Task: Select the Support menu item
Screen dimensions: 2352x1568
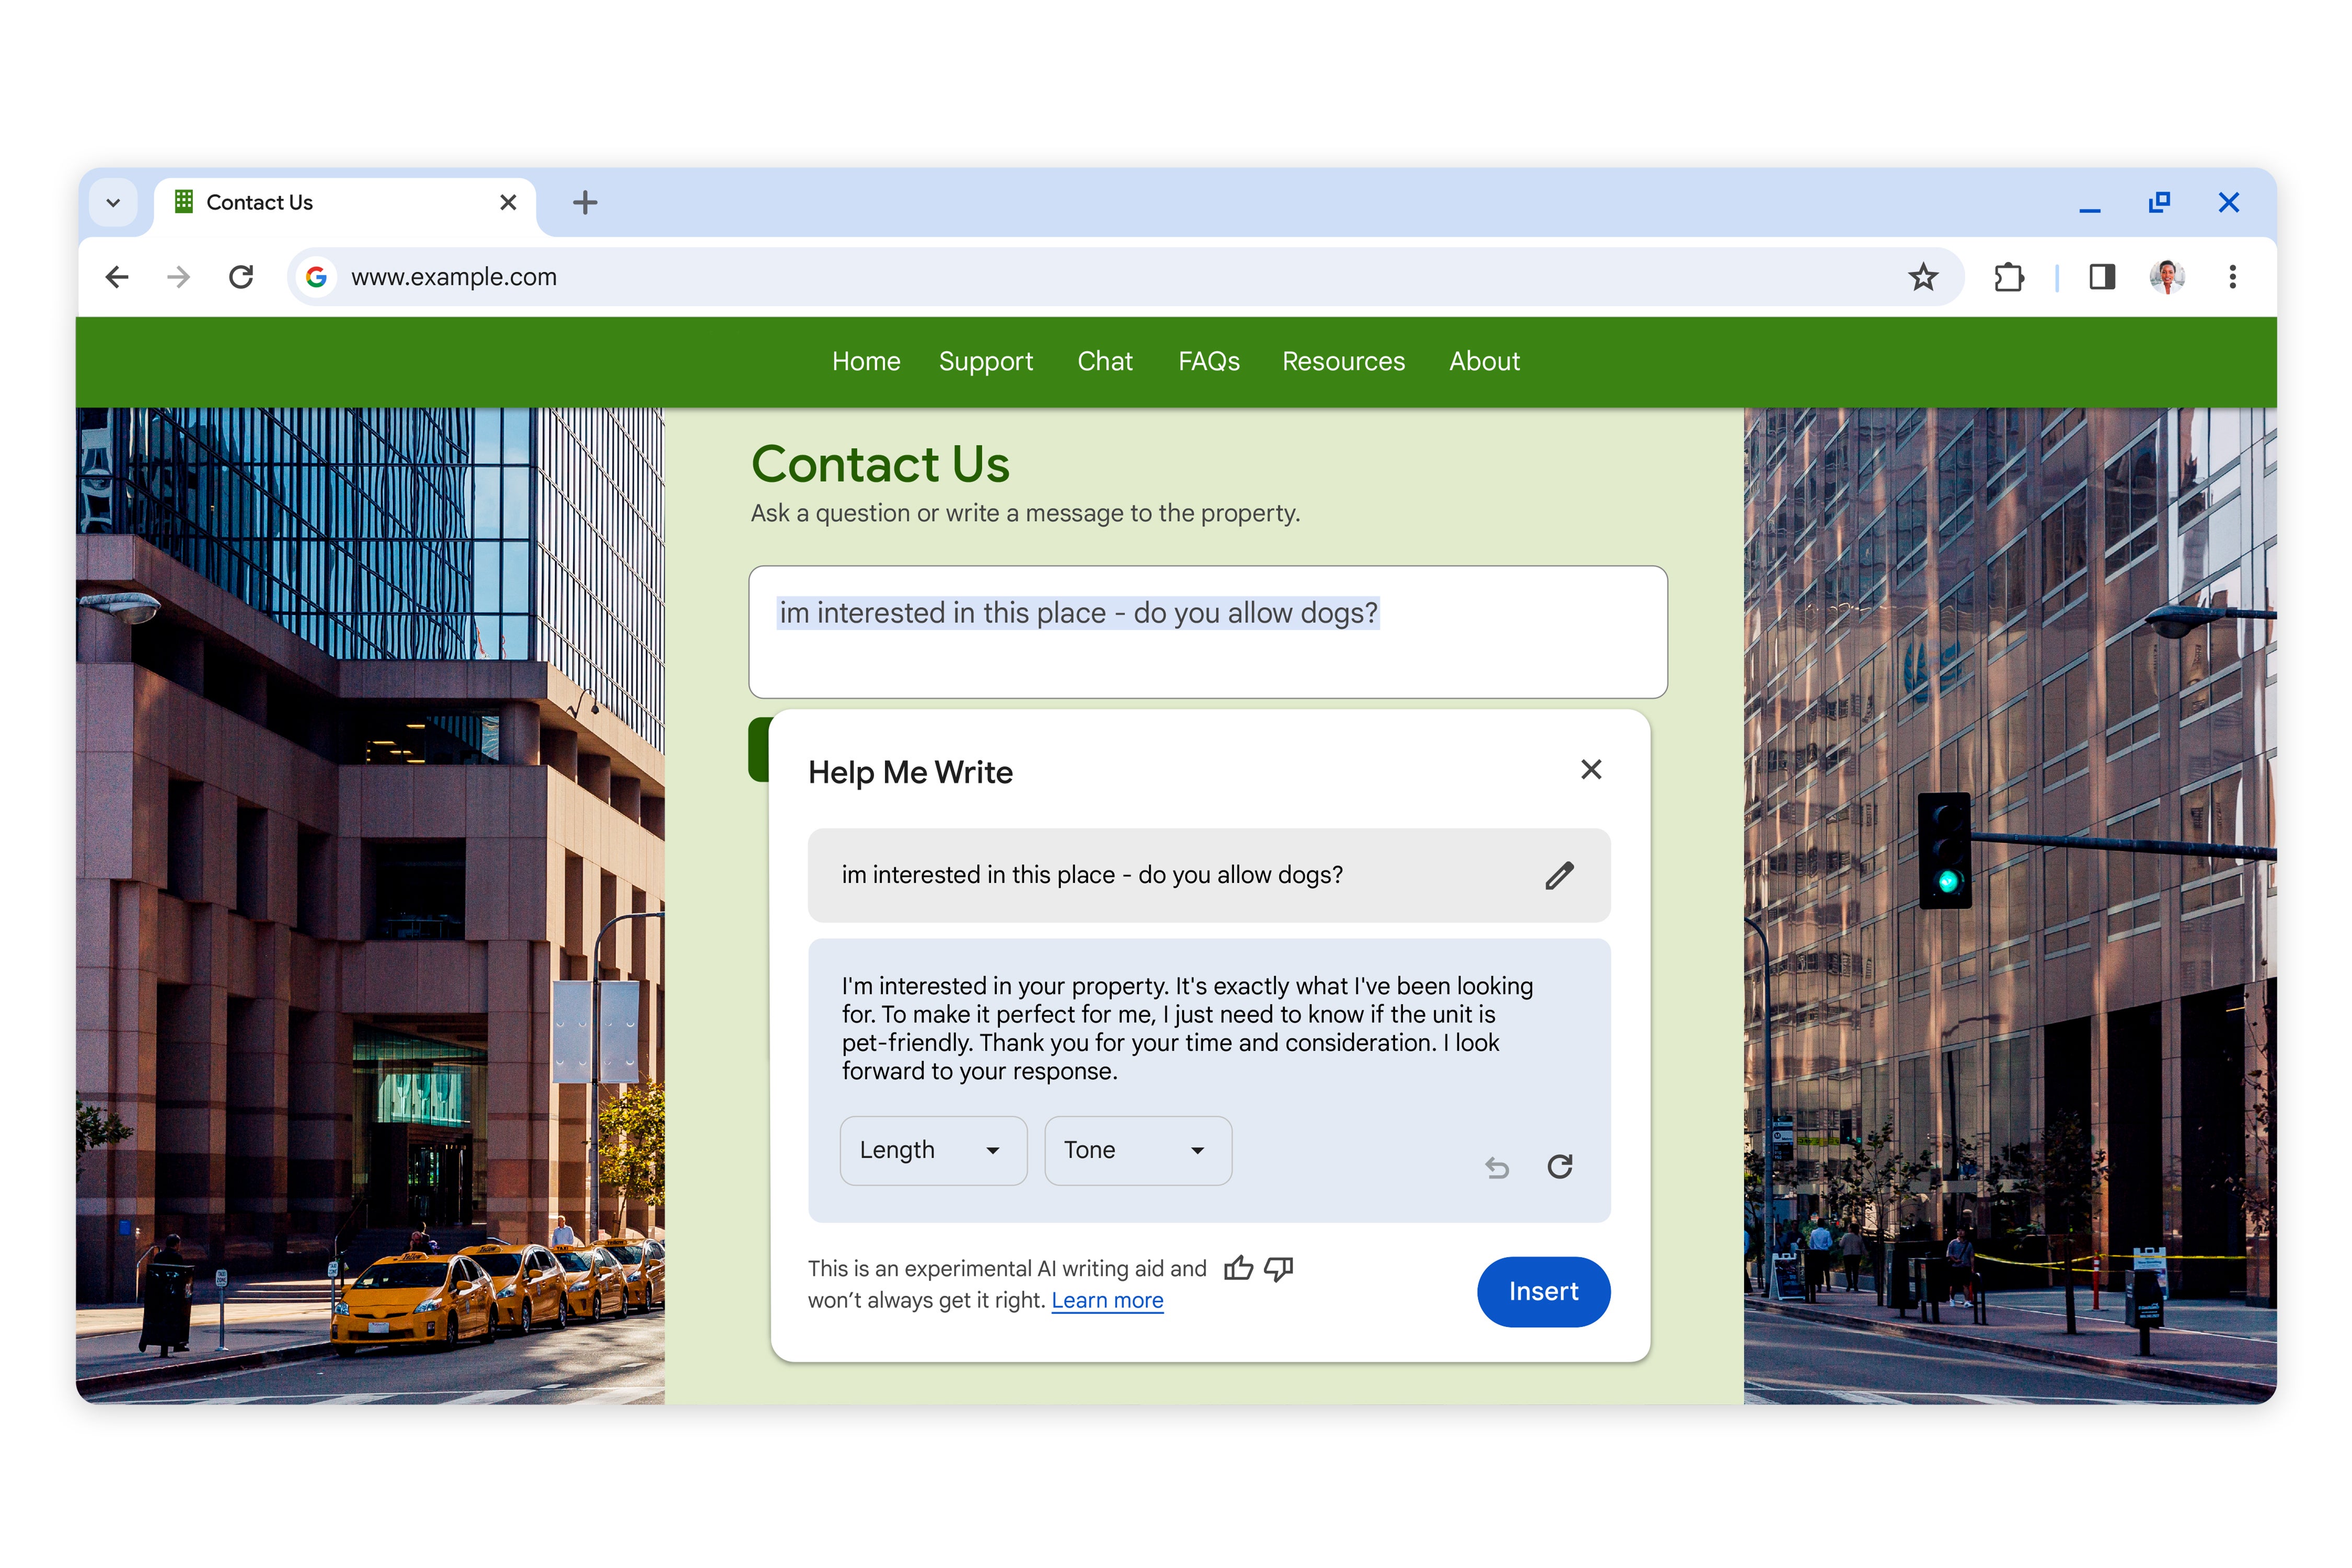Action: (x=985, y=361)
